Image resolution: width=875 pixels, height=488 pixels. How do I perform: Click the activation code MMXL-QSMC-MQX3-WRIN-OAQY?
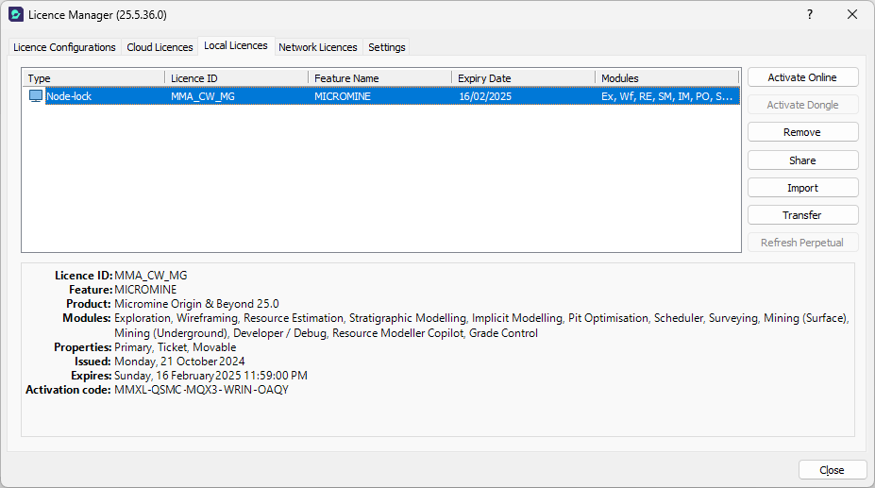tap(201, 390)
